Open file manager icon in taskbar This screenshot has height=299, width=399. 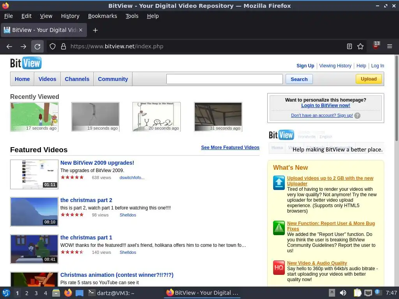click(x=56, y=293)
